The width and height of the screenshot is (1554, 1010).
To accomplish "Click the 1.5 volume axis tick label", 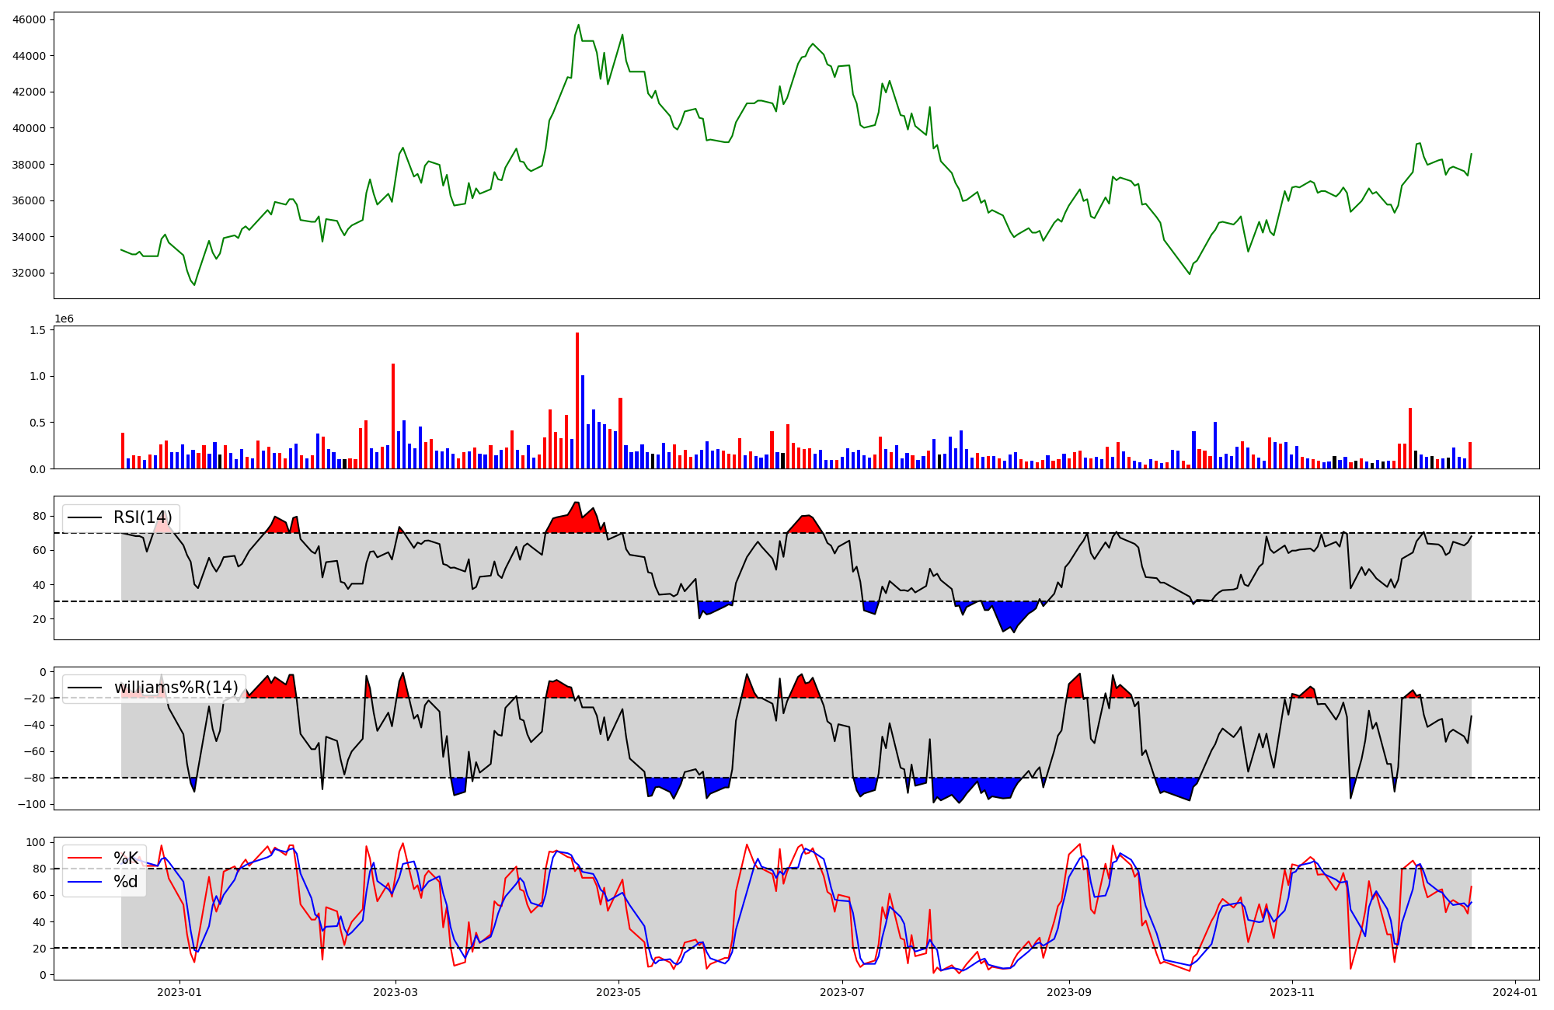I will 37,330.
